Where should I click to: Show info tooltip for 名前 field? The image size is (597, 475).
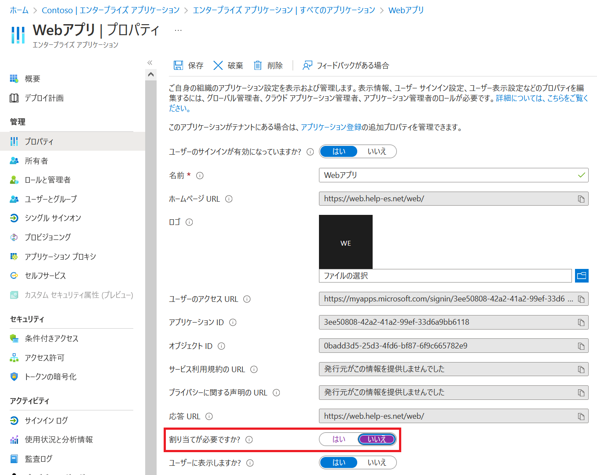pos(200,176)
